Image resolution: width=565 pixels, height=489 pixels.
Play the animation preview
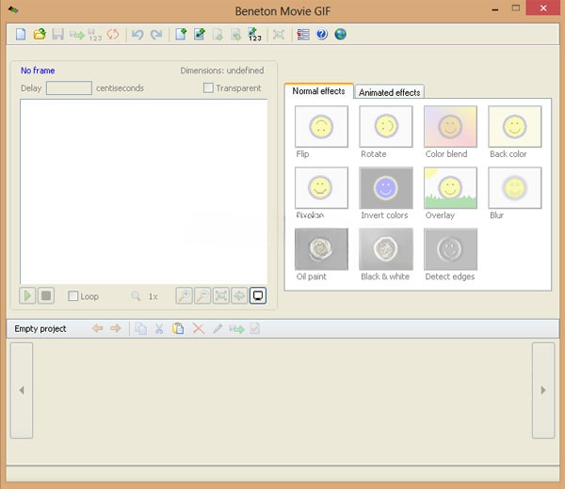(x=27, y=296)
